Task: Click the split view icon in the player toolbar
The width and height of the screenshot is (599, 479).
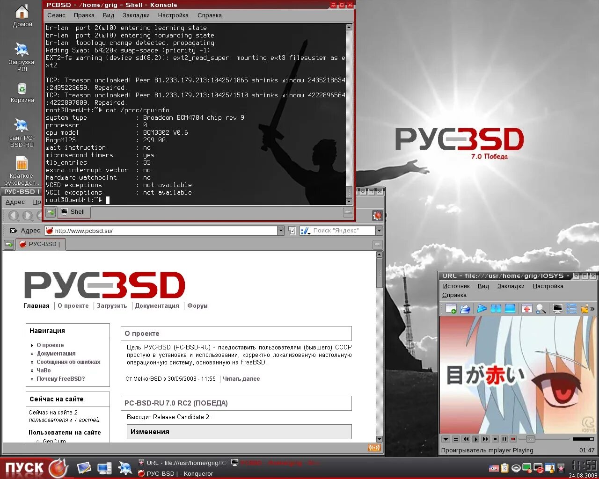Action: [496, 309]
